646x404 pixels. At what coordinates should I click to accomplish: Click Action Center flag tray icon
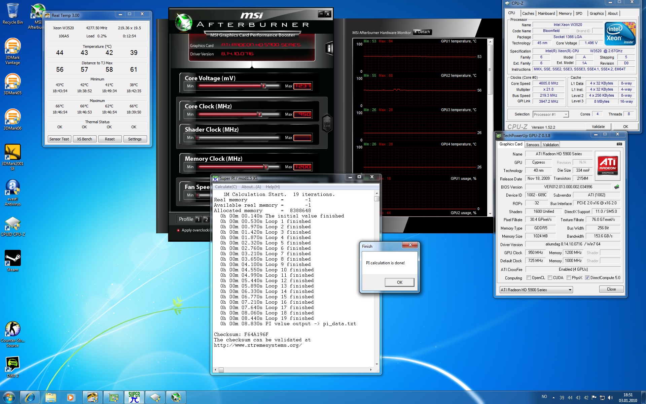pos(594,398)
